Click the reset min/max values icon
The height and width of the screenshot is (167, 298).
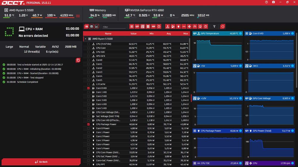pyautogui.click(x=223, y=26)
